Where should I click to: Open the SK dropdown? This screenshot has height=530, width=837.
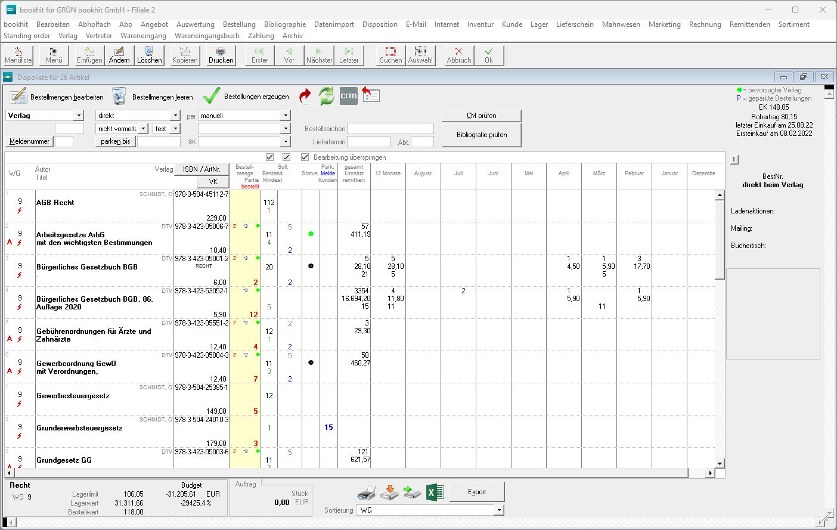point(286,142)
